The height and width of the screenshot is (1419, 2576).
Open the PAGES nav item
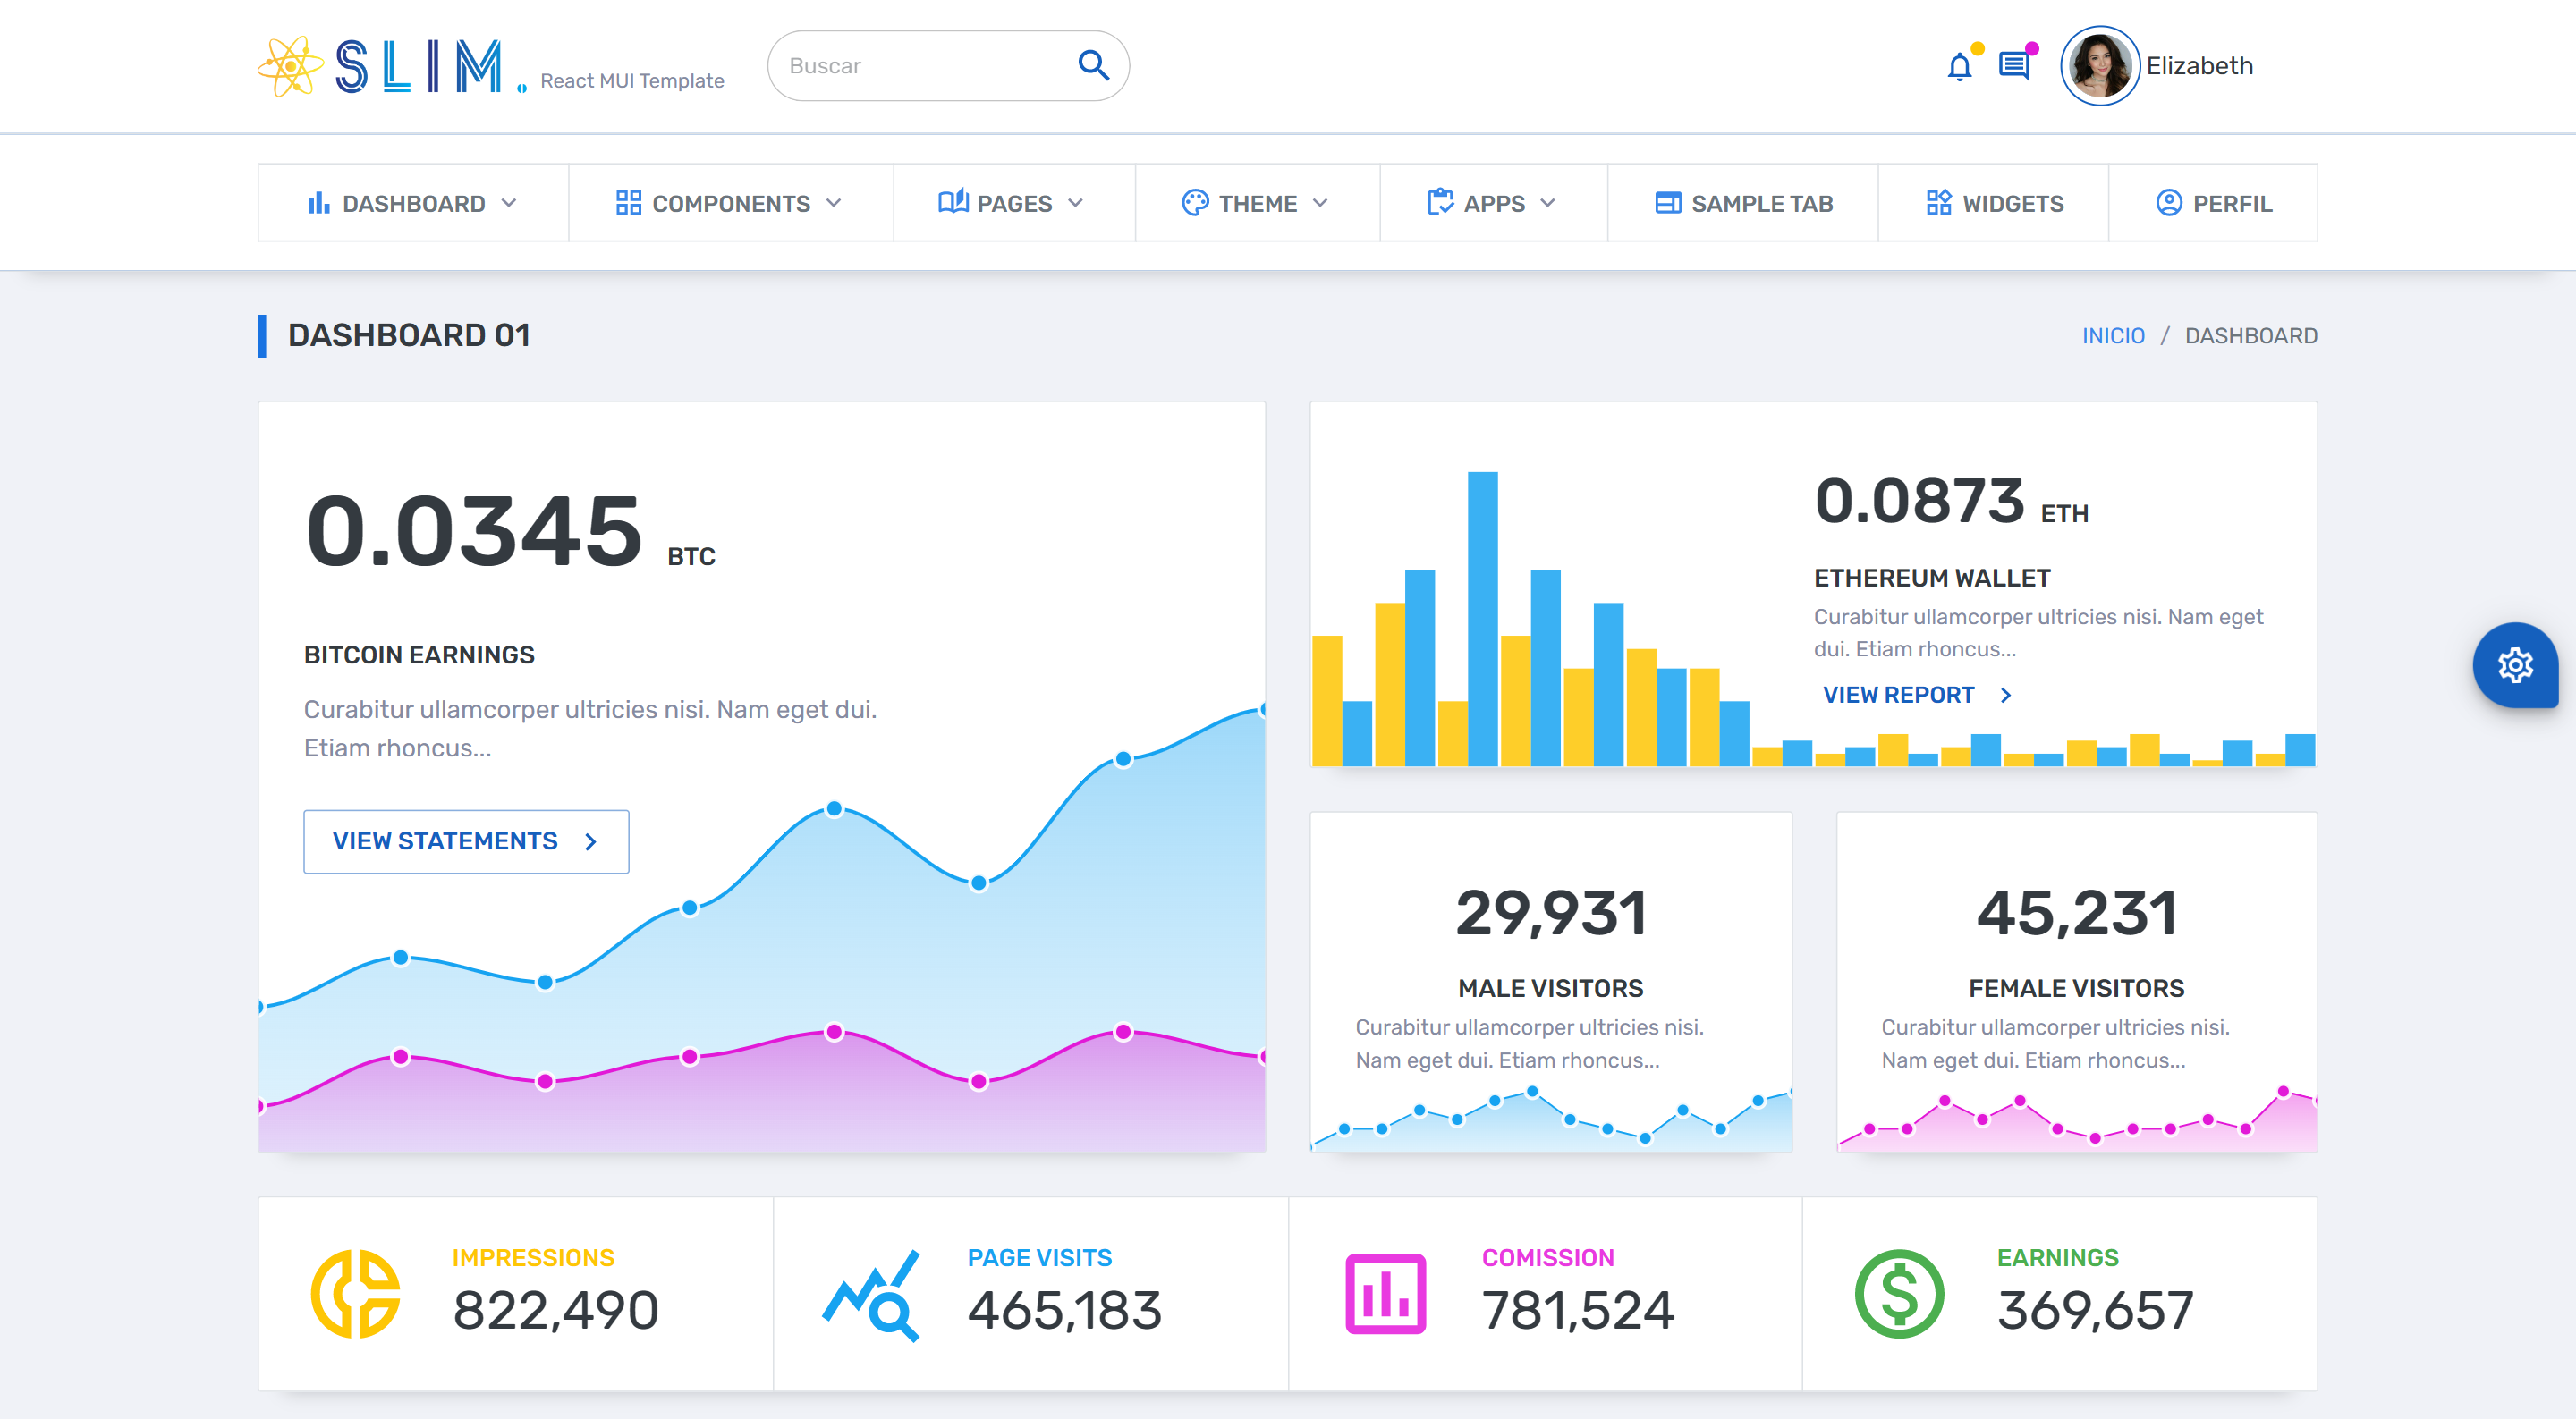tap(1014, 203)
